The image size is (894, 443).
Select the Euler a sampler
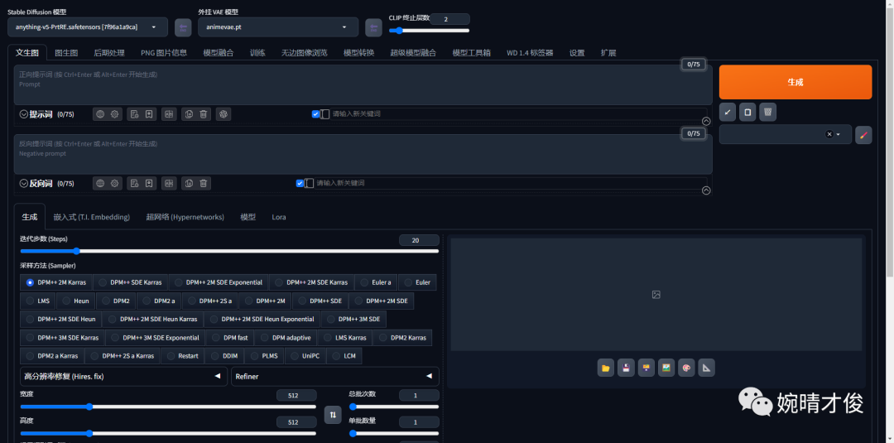click(376, 282)
